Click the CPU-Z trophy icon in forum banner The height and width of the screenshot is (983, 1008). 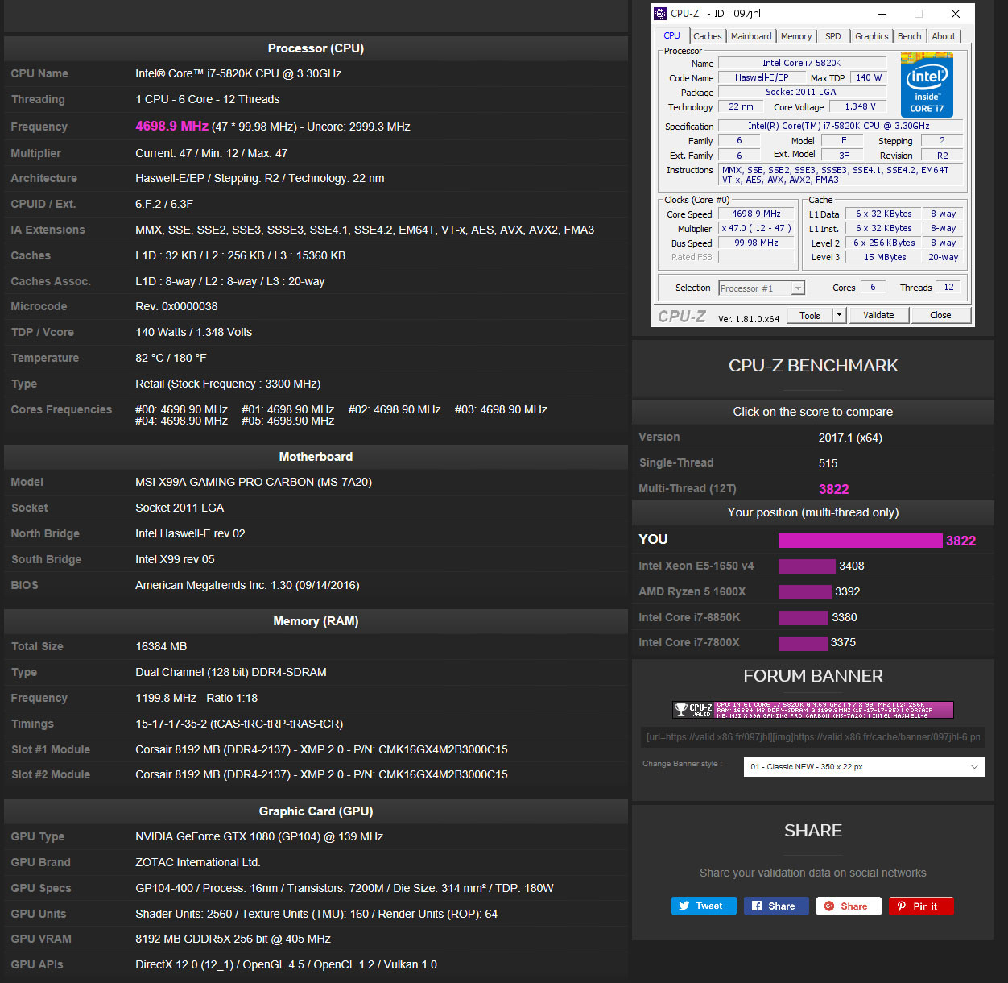coord(681,710)
